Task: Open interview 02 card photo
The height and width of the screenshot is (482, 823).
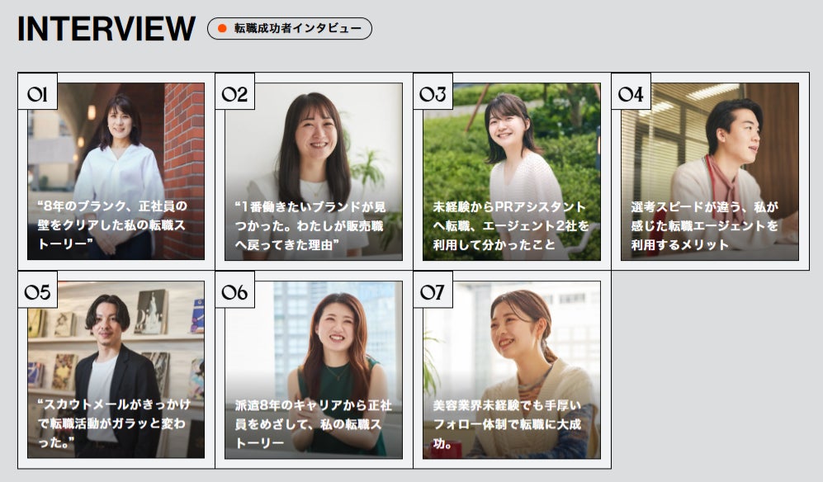Action: tap(314, 171)
